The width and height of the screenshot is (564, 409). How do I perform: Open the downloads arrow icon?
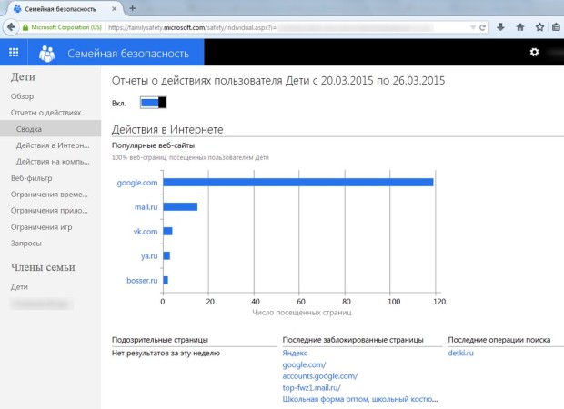500,27
